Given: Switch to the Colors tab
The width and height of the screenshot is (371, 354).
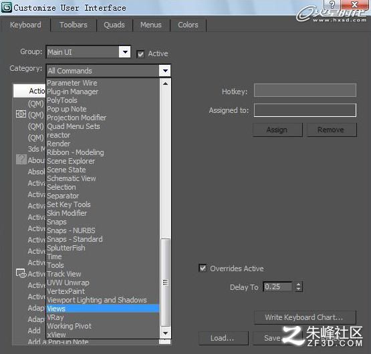Looking at the screenshot, I should pyautogui.click(x=188, y=25).
